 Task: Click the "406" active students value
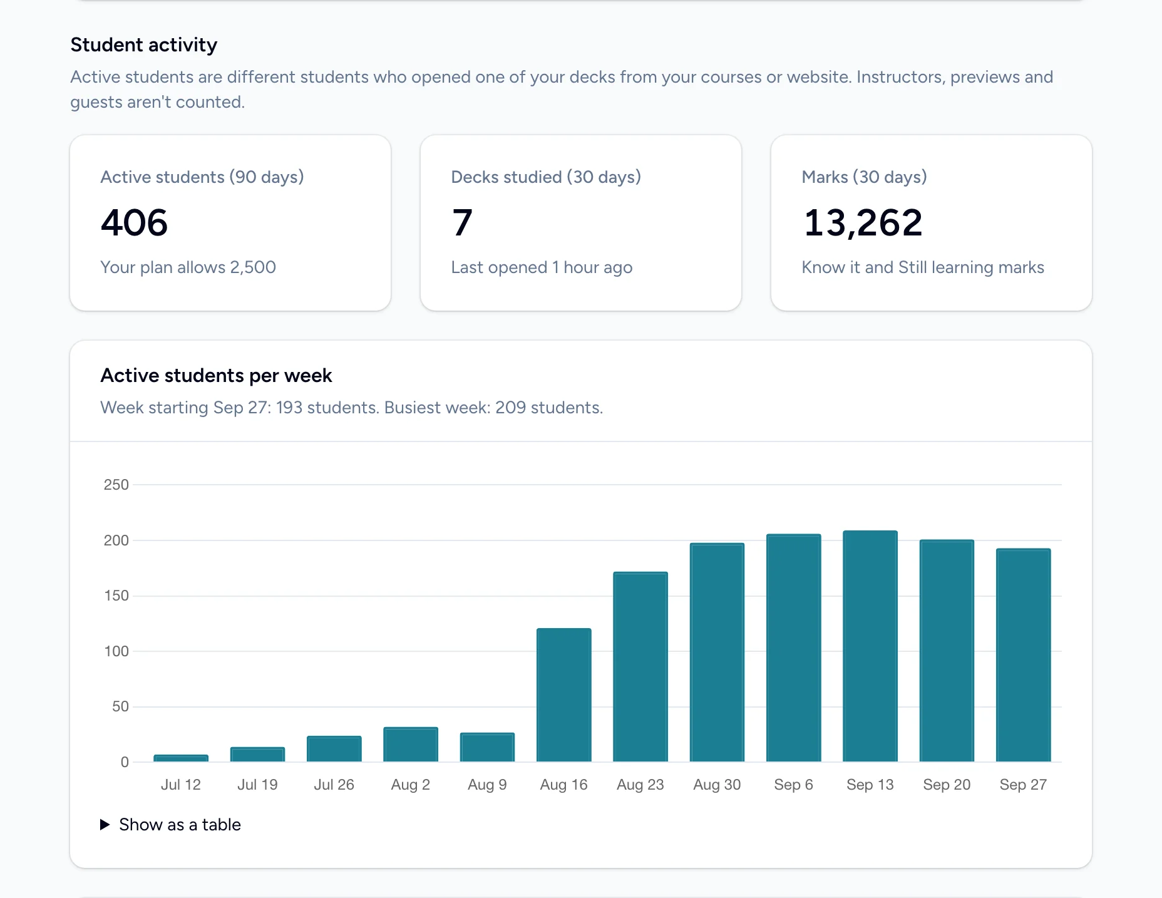click(x=135, y=223)
